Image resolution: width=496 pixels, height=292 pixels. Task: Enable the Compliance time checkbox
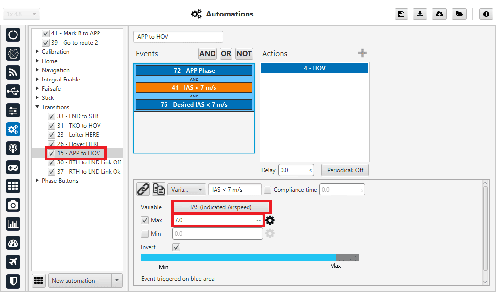click(267, 190)
